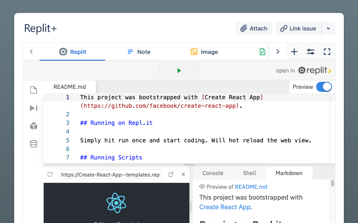Open the Image tab
The width and height of the screenshot is (358, 223).
(x=204, y=52)
